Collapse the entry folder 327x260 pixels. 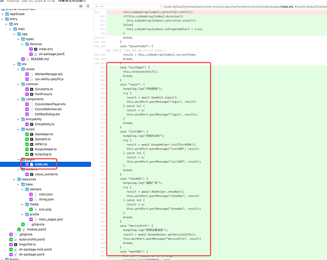[x=2, y=19]
